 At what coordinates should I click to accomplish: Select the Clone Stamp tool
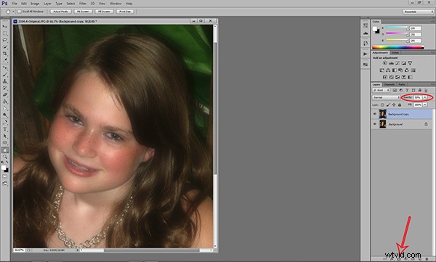[5, 81]
